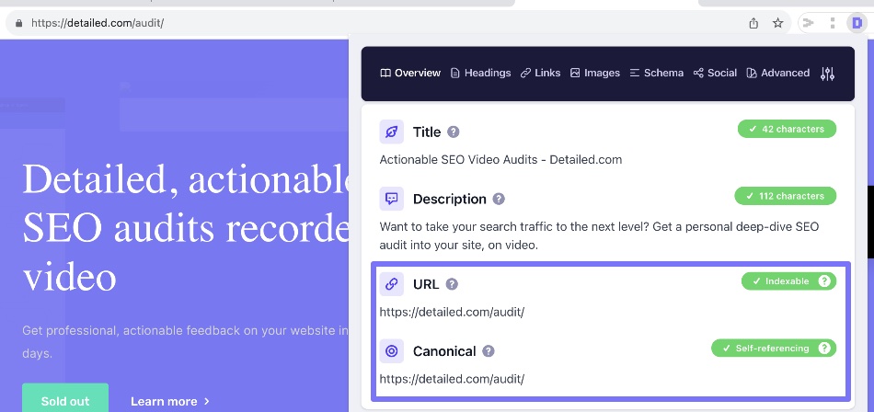Bookmark this page with the star
The width and height of the screenshot is (874, 412).
click(x=777, y=23)
